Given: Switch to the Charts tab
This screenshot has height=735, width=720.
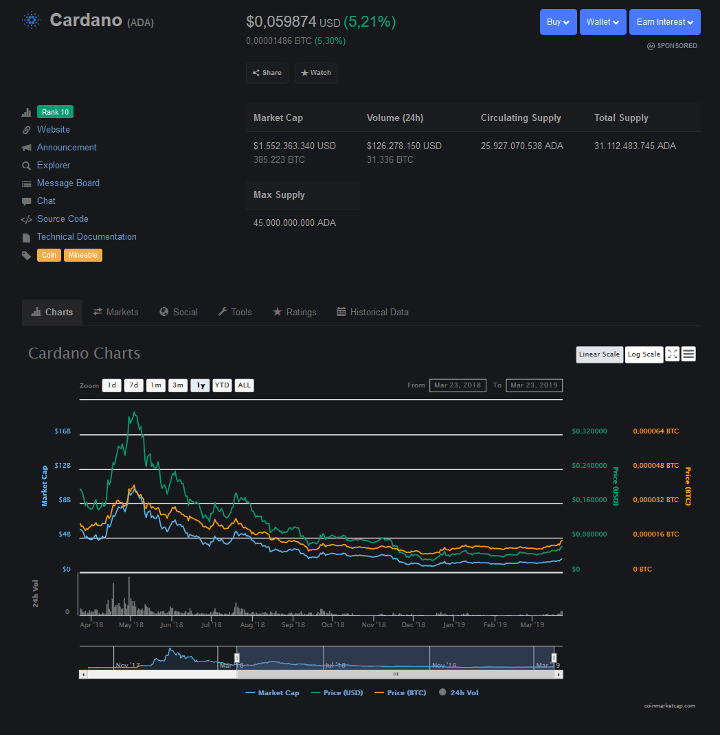Looking at the screenshot, I should pyautogui.click(x=52, y=312).
